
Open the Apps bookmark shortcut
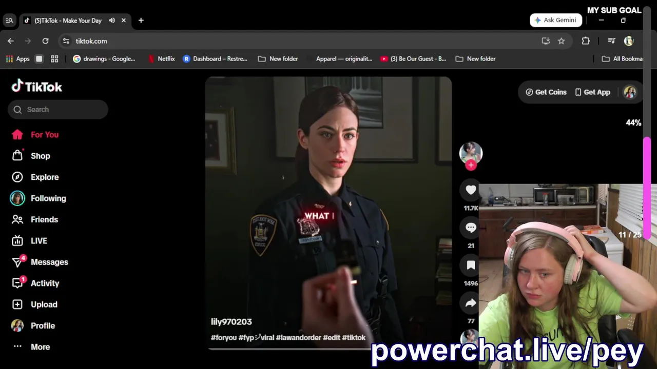pos(18,59)
